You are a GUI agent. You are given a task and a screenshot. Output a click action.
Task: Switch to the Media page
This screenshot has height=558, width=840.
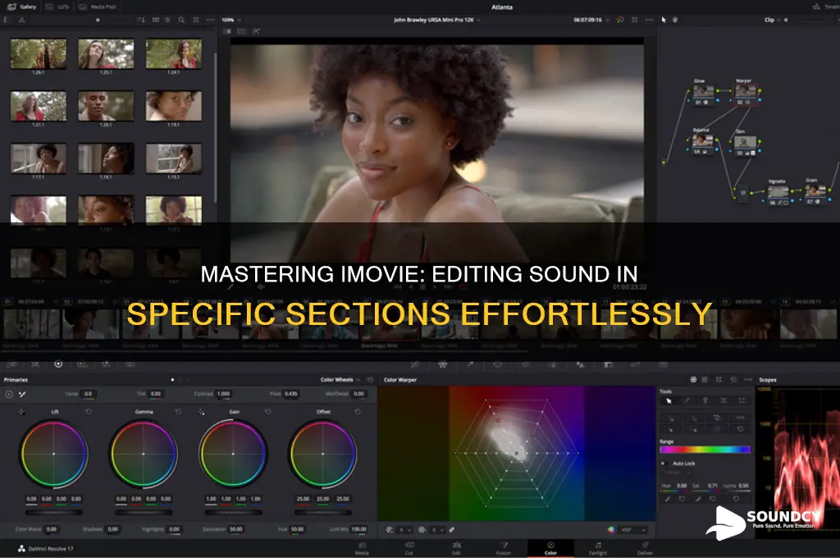tap(362, 548)
